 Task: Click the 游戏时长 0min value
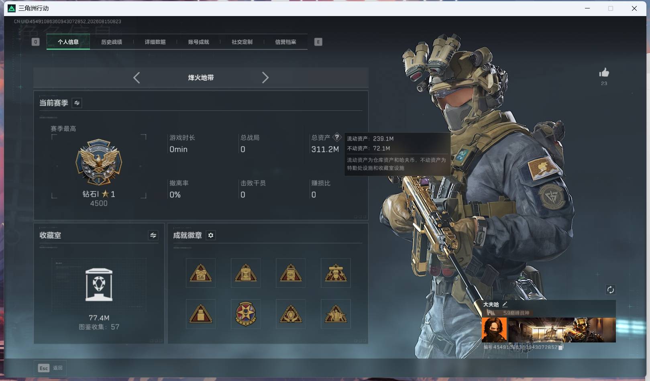click(x=179, y=149)
